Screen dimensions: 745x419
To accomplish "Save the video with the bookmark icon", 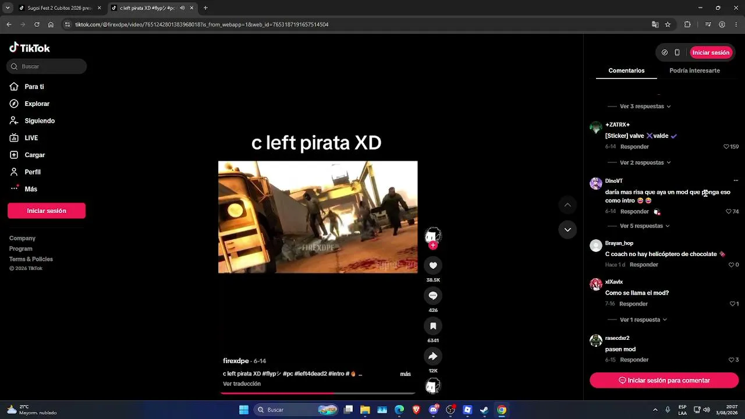I will tap(433, 326).
